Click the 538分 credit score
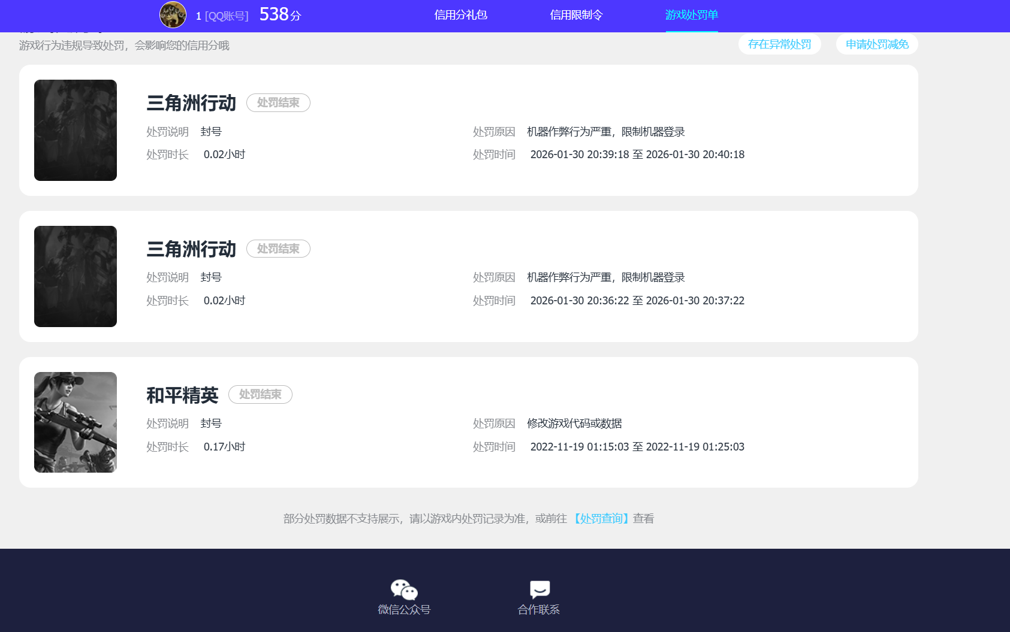This screenshot has height=632, width=1010. coord(280,14)
